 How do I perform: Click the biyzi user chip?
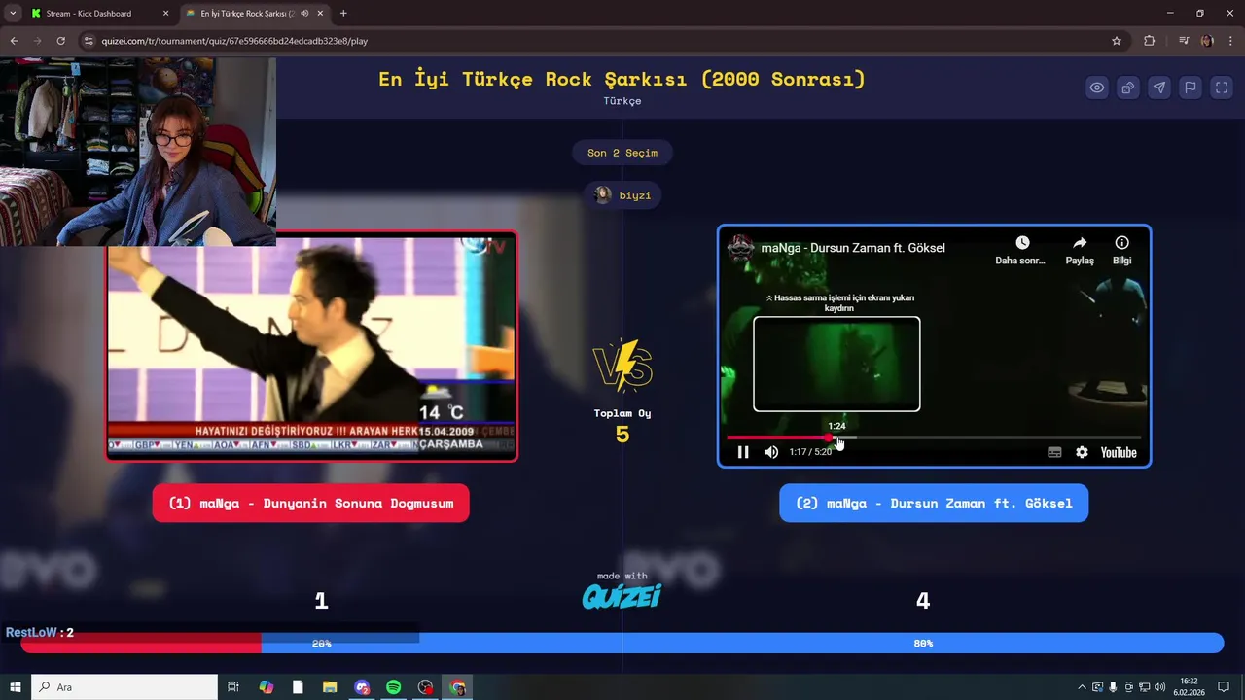[622, 195]
